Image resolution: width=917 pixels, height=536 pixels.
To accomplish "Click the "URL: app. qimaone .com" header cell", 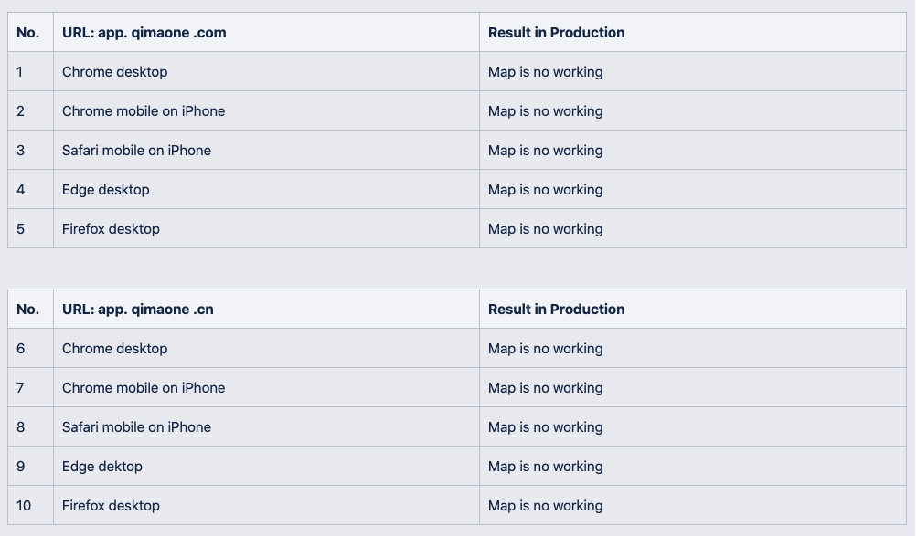I will pos(144,33).
